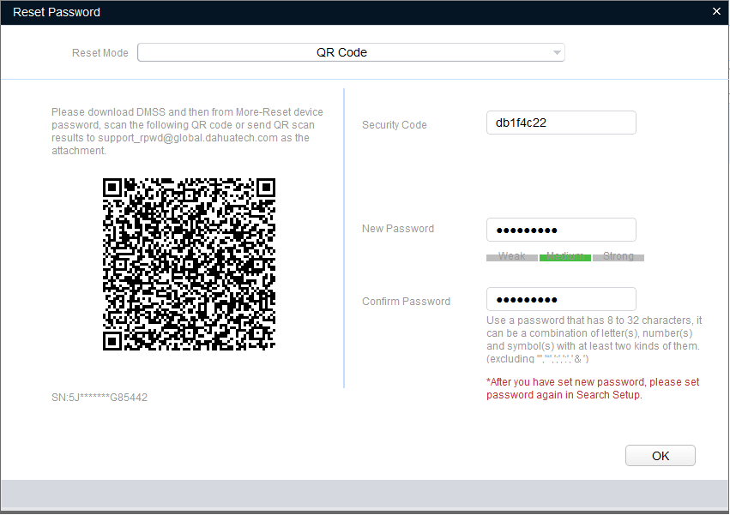Click the QR code image
This screenshot has width=730, height=515.
click(x=189, y=263)
